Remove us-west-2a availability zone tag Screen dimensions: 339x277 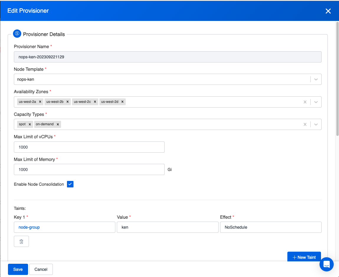(x=40, y=102)
